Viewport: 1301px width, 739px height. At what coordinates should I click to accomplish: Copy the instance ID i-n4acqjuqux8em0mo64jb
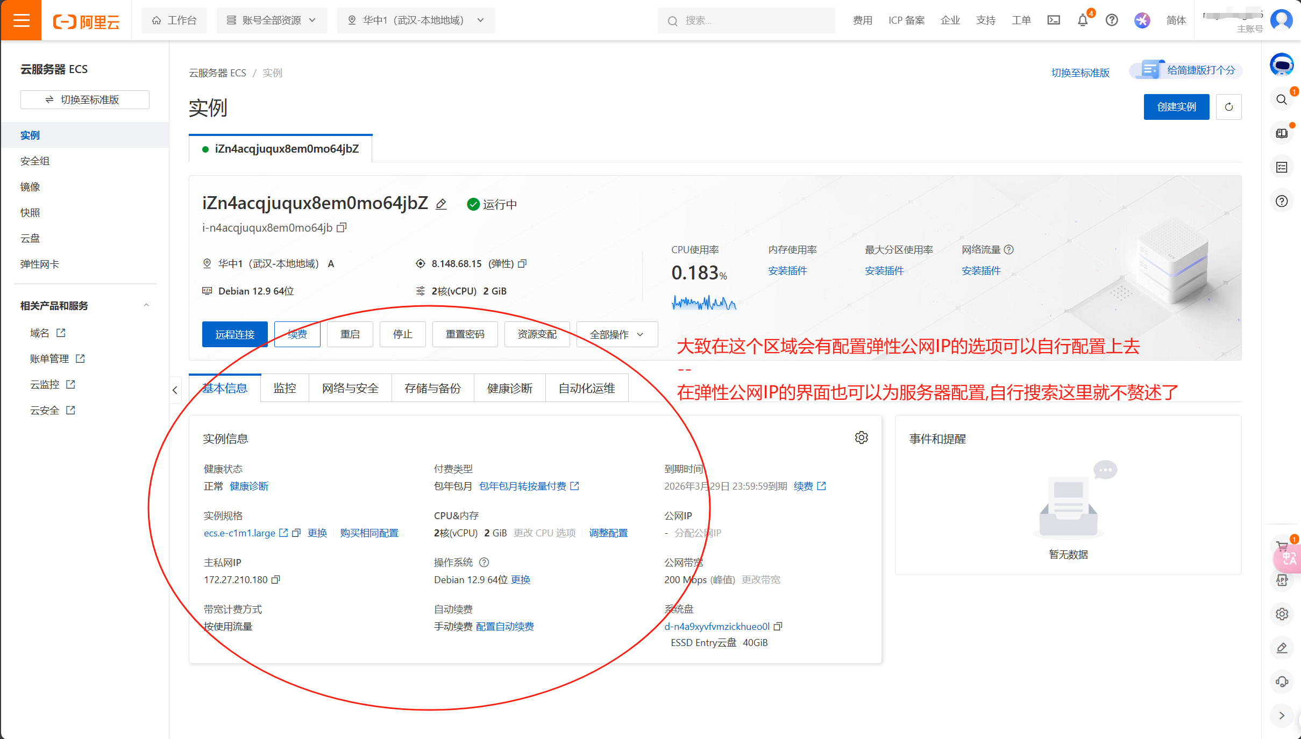point(342,228)
